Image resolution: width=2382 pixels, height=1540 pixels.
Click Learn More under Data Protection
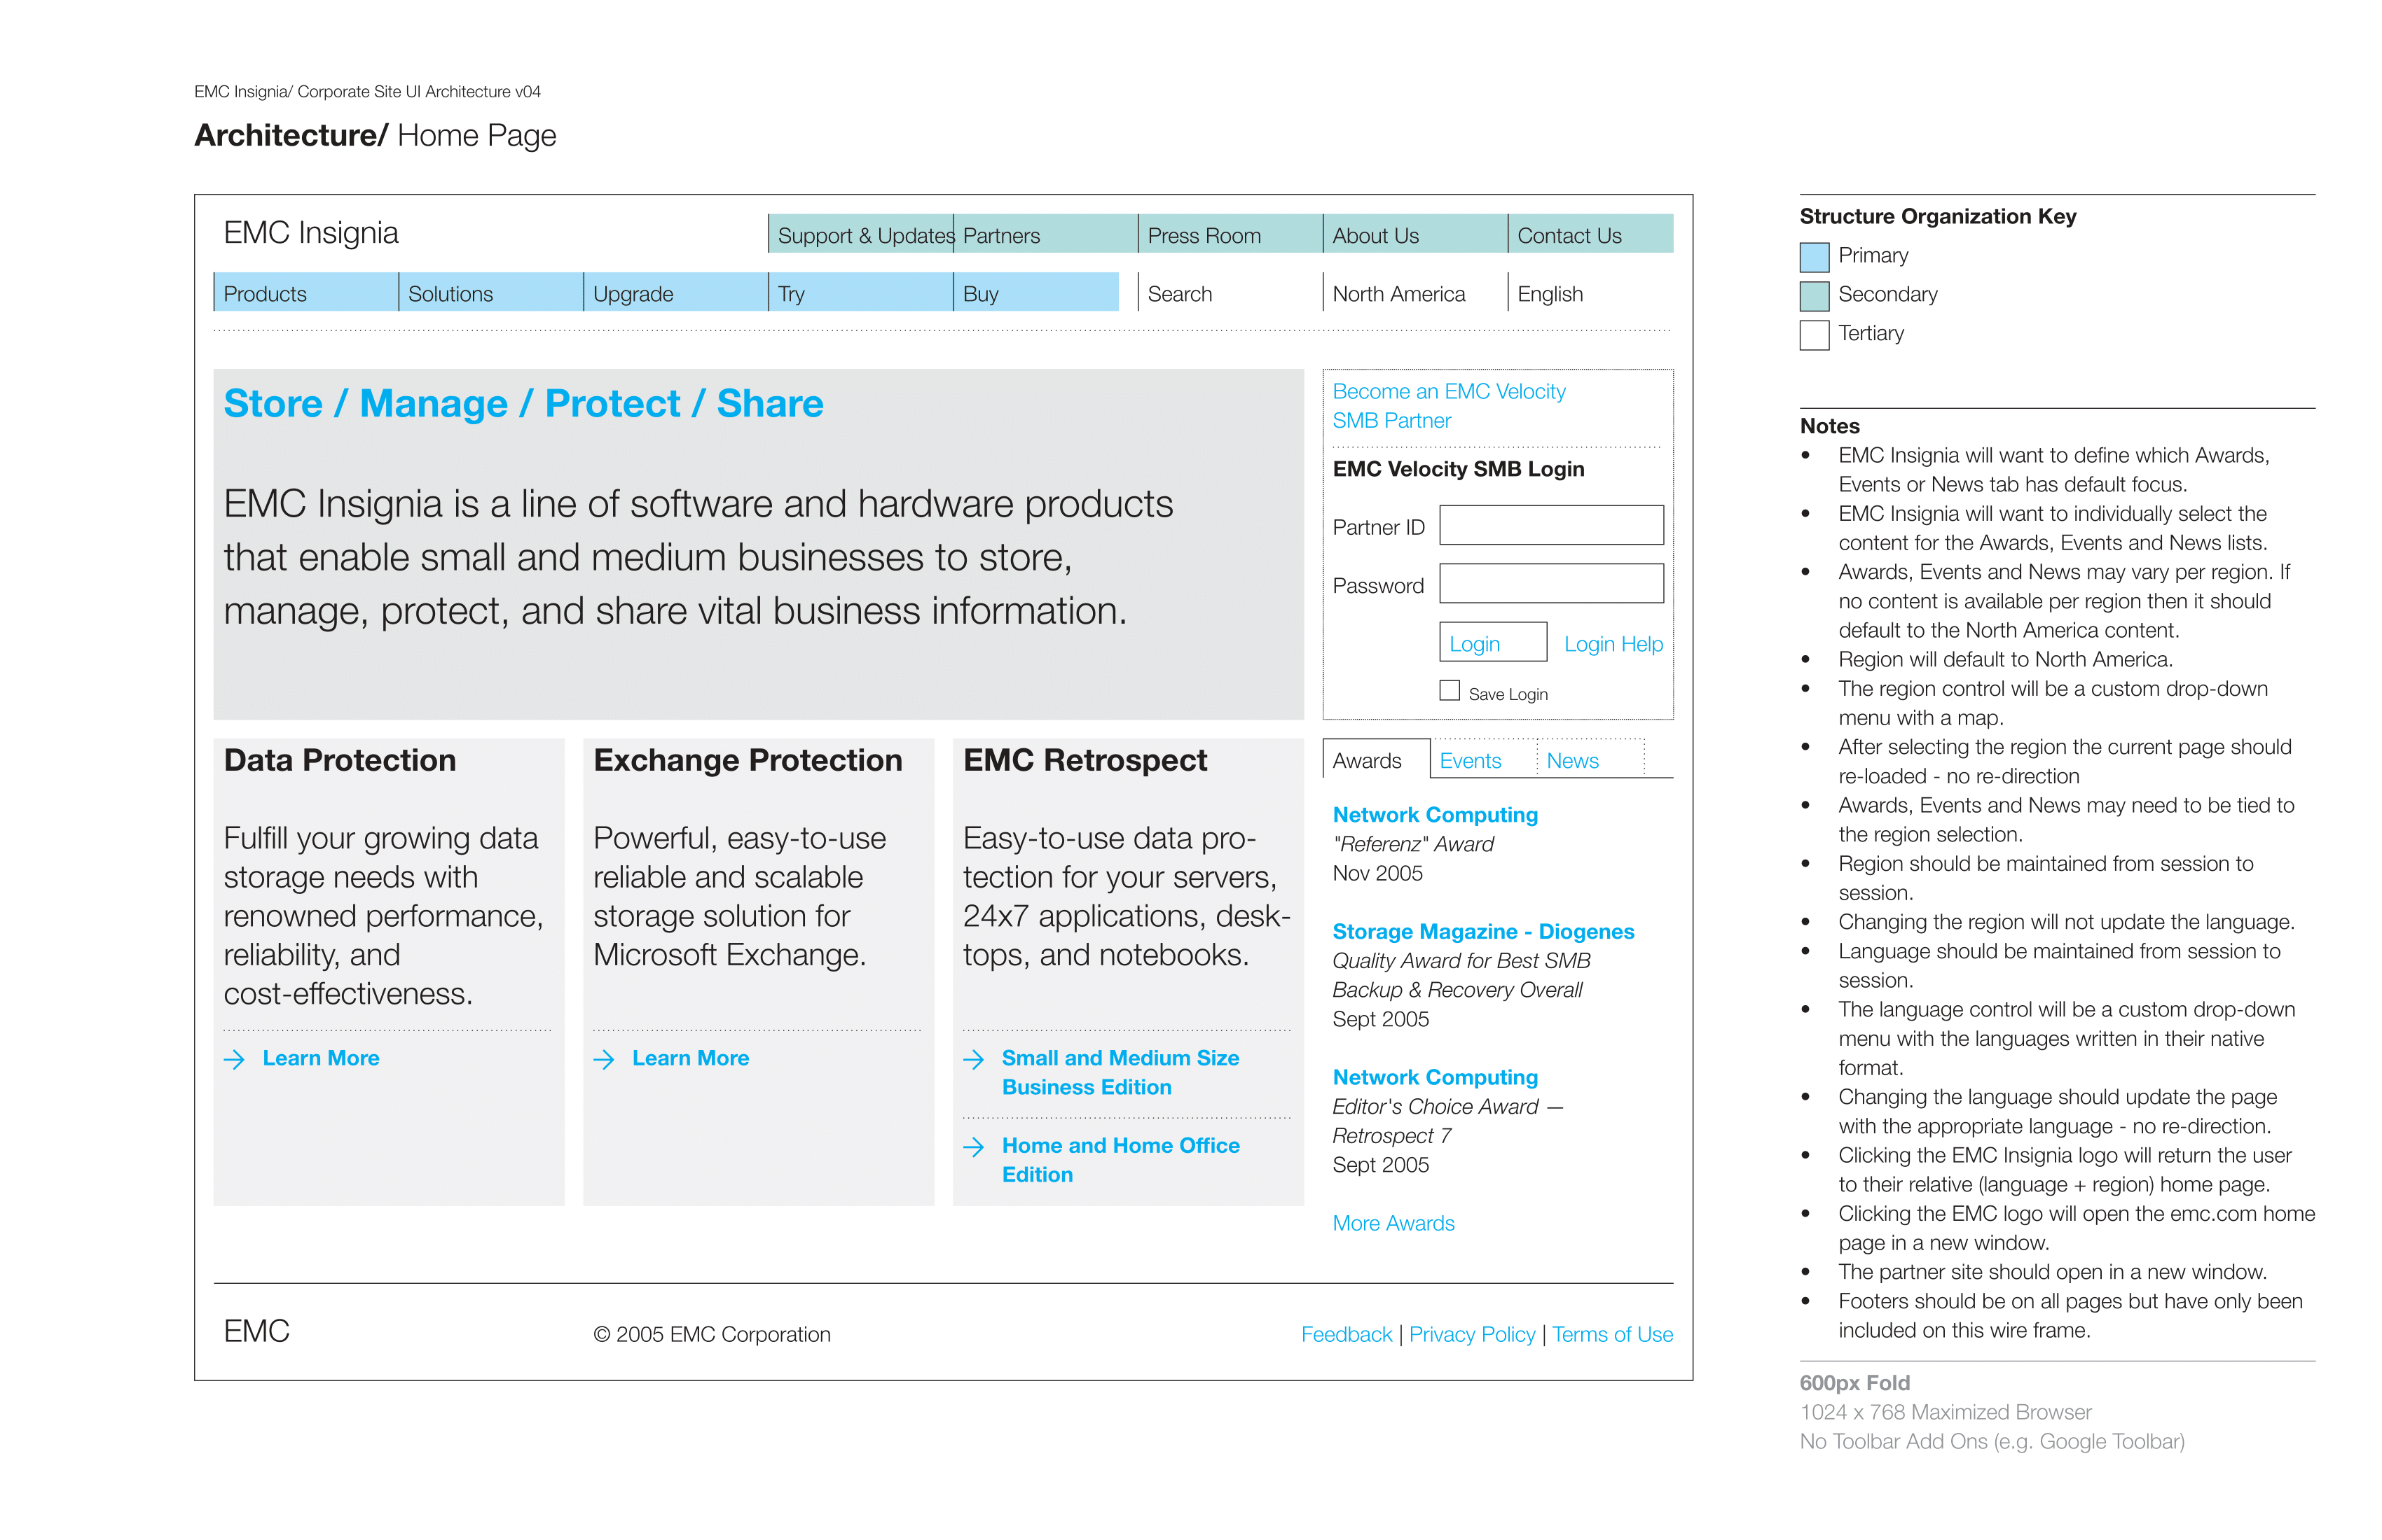[320, 1058]
